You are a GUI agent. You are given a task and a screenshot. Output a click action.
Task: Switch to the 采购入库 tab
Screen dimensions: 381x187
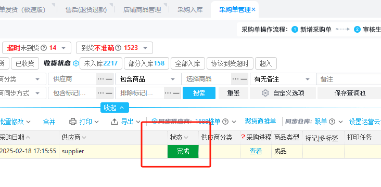coord(190,10)
